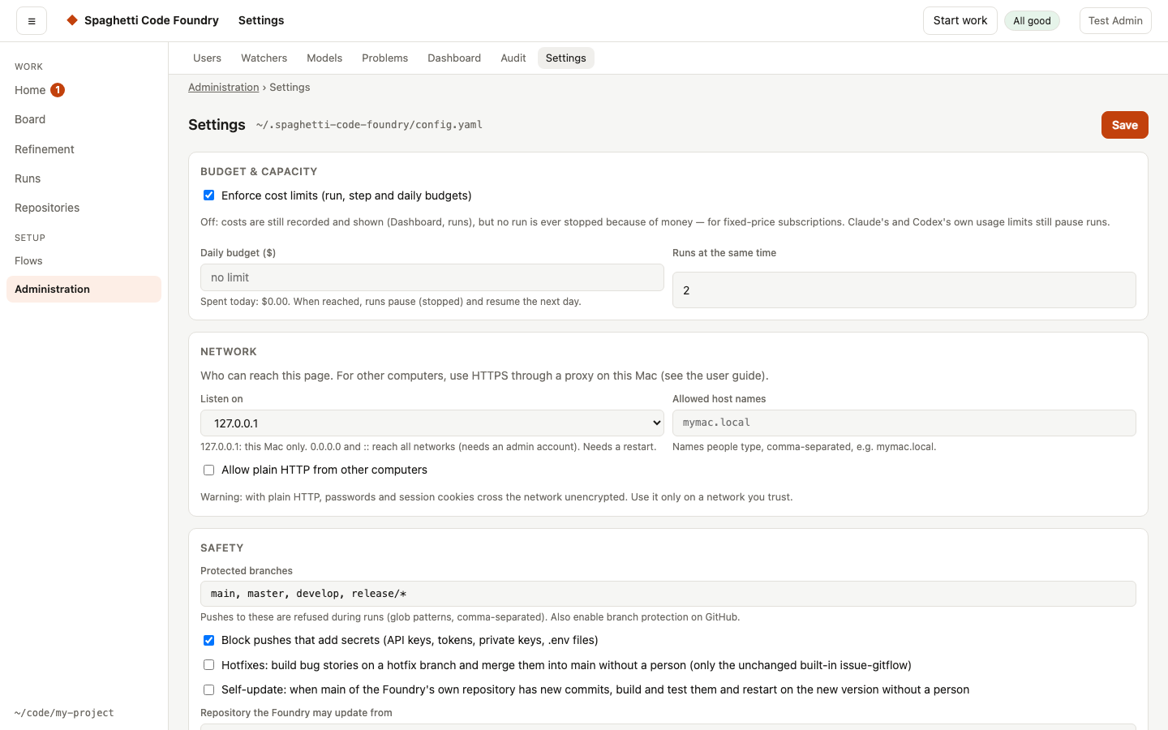1168x730 pixels.
Task: Follow the Administration breadcrumb link
Action: [224, 88]
